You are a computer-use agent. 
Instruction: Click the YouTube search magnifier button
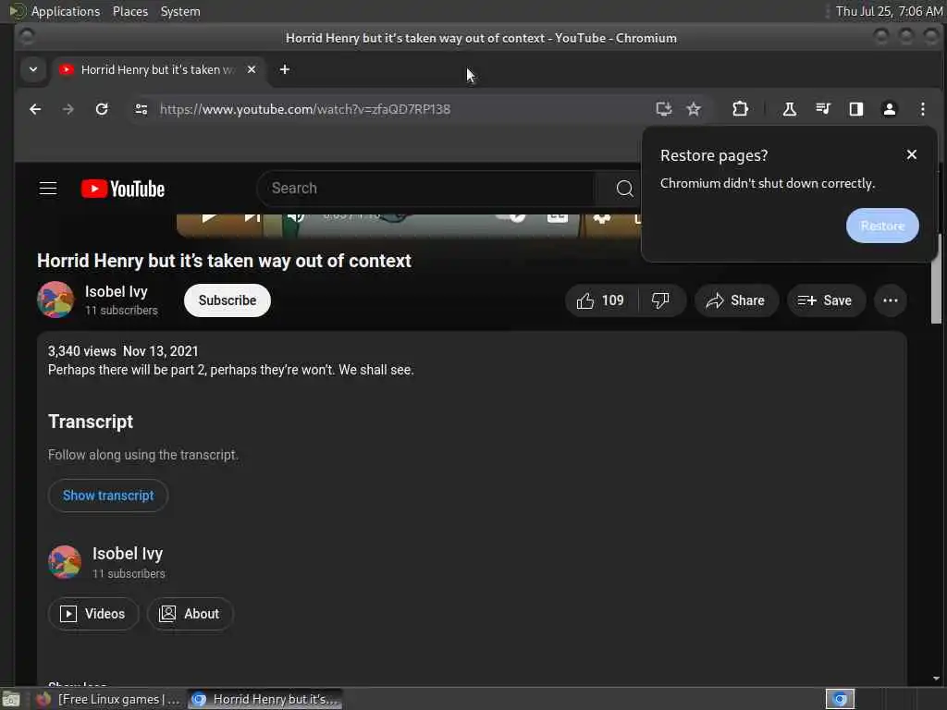[x=624, y=189]
